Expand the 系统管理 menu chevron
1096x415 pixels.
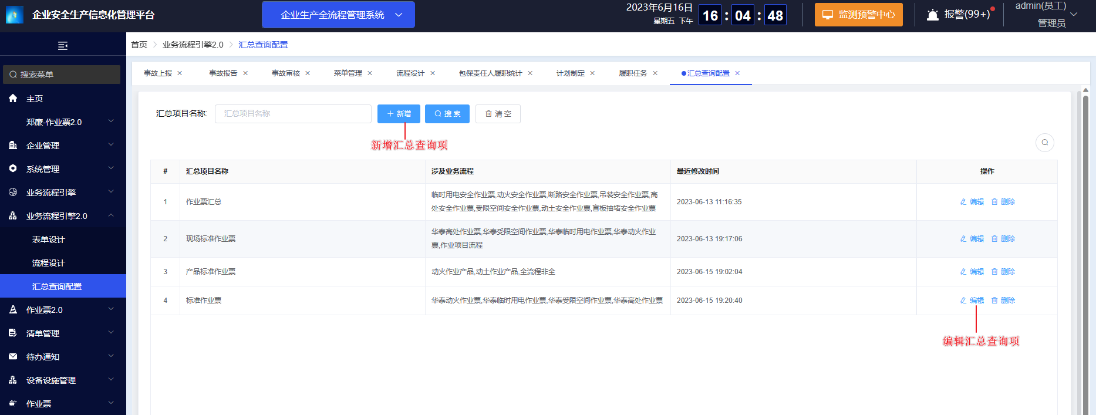click(111, 168)
